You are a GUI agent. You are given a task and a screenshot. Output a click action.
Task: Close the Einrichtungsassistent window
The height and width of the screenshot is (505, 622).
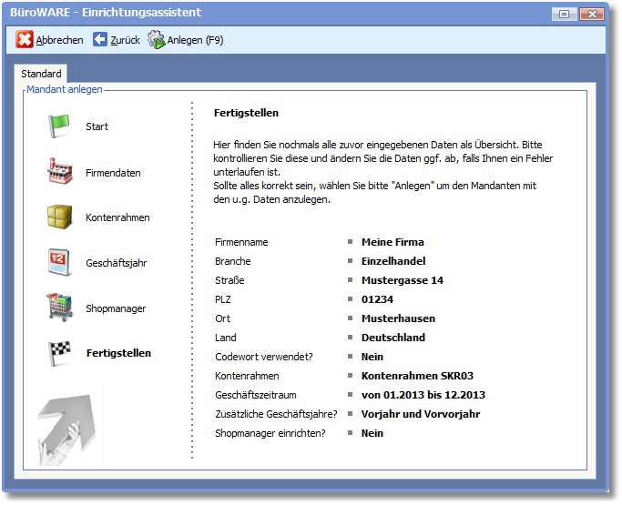(590, 14)
